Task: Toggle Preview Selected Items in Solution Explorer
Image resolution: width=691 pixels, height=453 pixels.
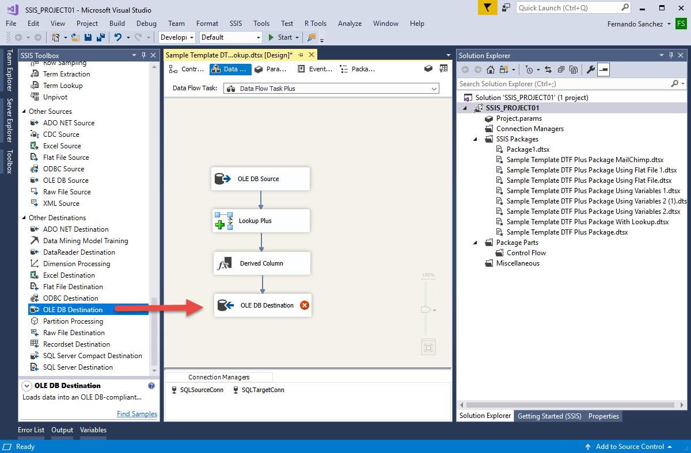Action: point(603,70)
